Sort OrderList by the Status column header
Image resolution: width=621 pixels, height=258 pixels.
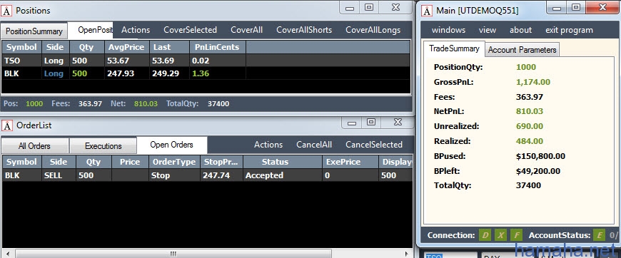pos(282,162)
